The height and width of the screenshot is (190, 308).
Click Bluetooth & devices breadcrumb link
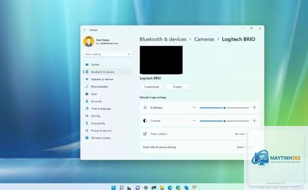(163, 39)
